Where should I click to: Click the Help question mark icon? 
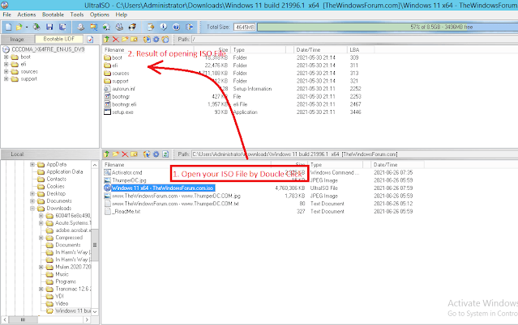click(x=177, y=27)
